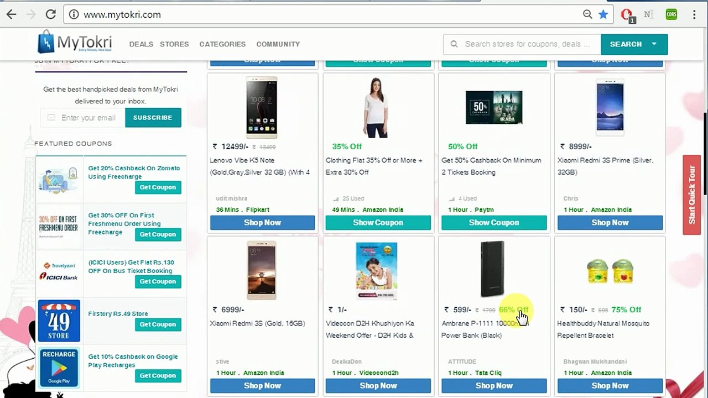Open the Firstcry 49 Store image
Screen dimensions: 708x398
pyautogui.click(x=59, y=321)
